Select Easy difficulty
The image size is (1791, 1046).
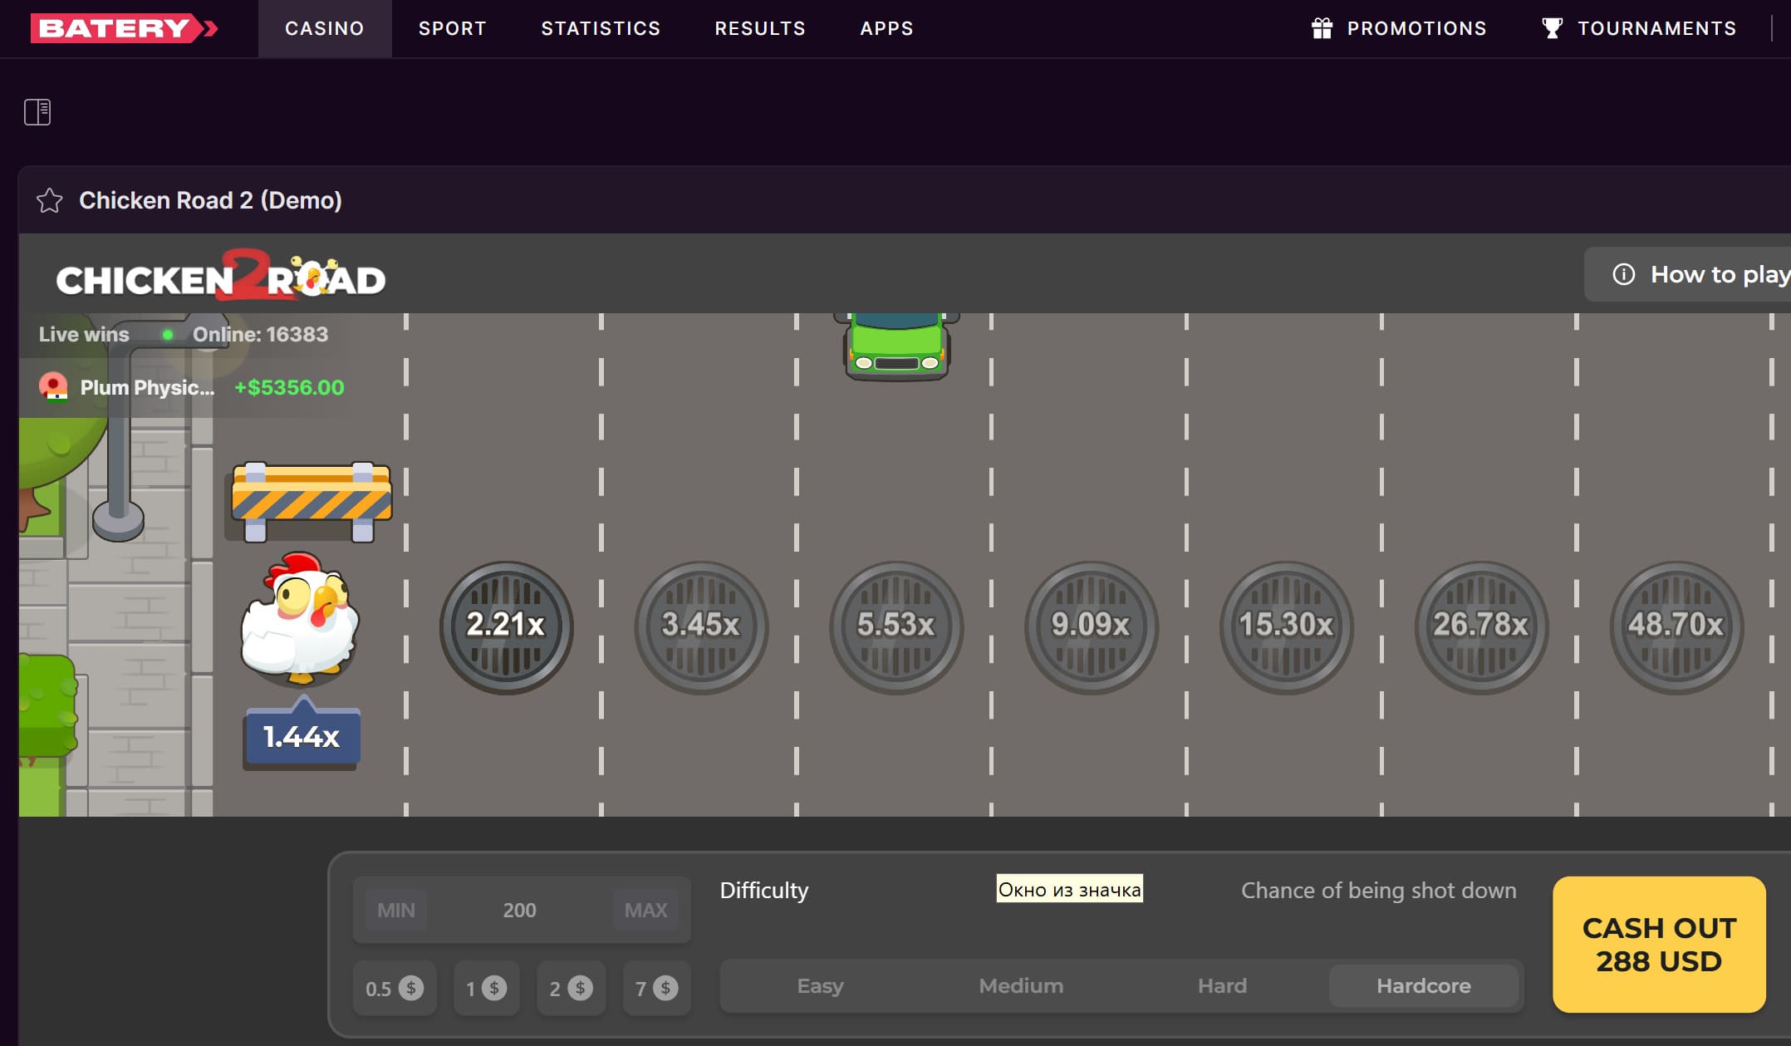(820, 985)
